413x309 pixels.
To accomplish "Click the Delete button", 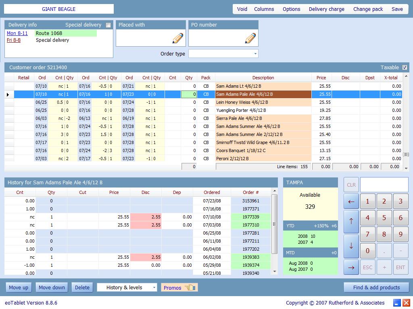I will [x=82, y=287].
